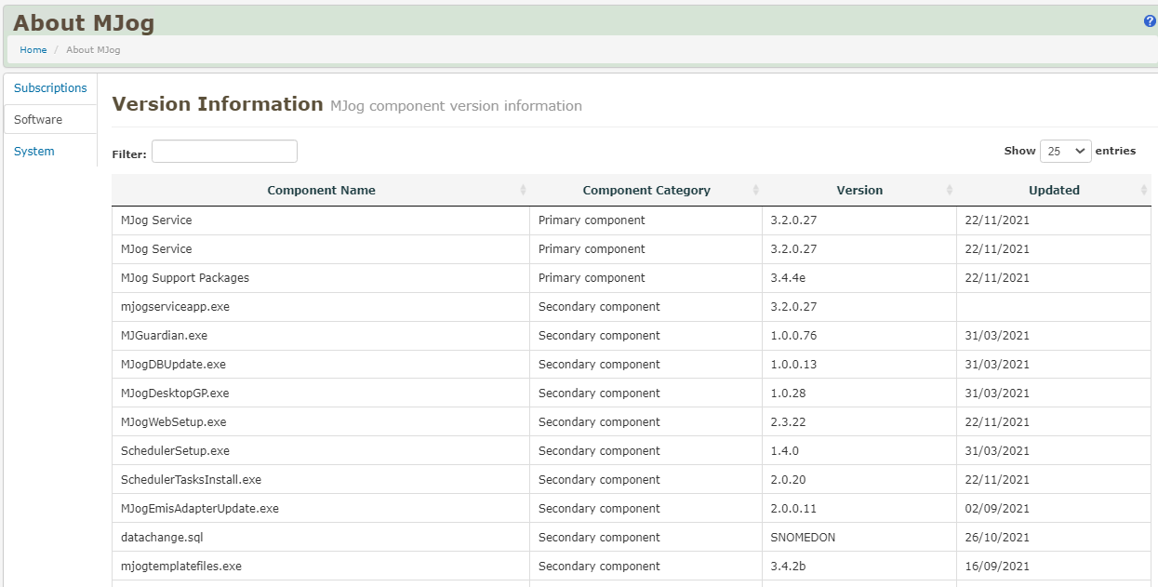Select the MJog Support Packages cell

(185, 278)
